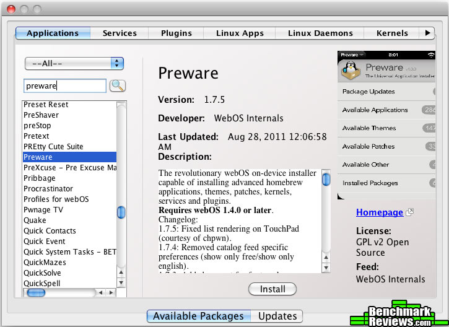Open the Plugins tab

[x=177, y=33]
